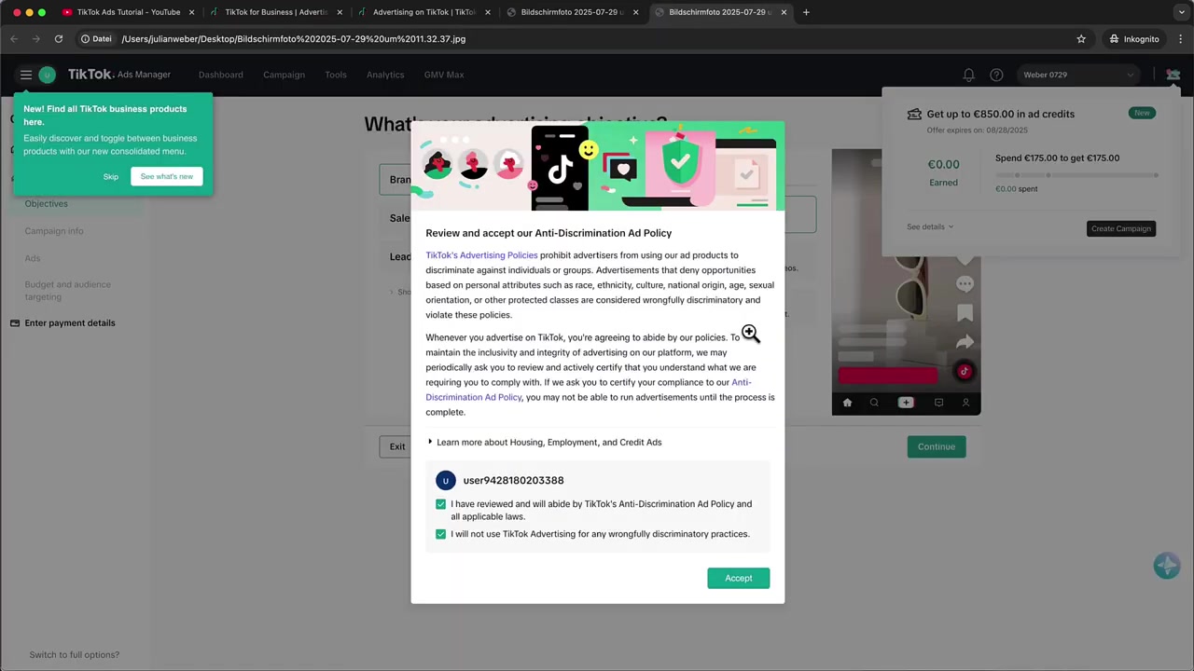This screenshot has width=1194, height=671.
Task: Select Budget and audience targeting step
Action: [67, 291]
